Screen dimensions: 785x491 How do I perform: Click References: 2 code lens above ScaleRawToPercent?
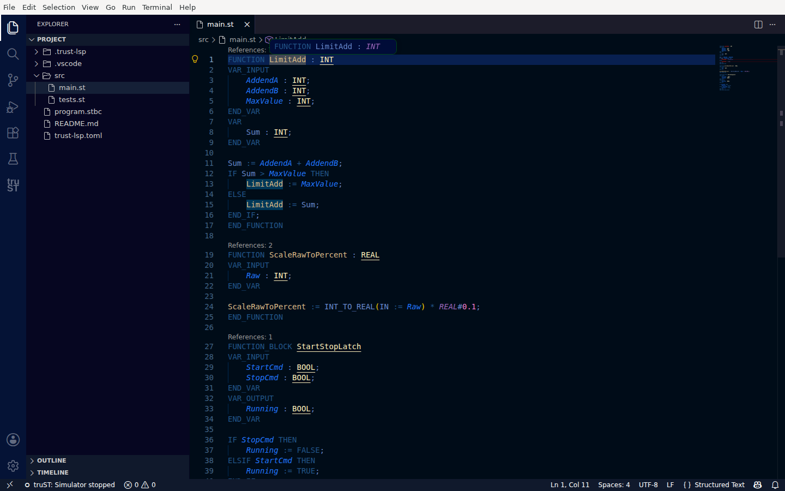tap(250, 245)
